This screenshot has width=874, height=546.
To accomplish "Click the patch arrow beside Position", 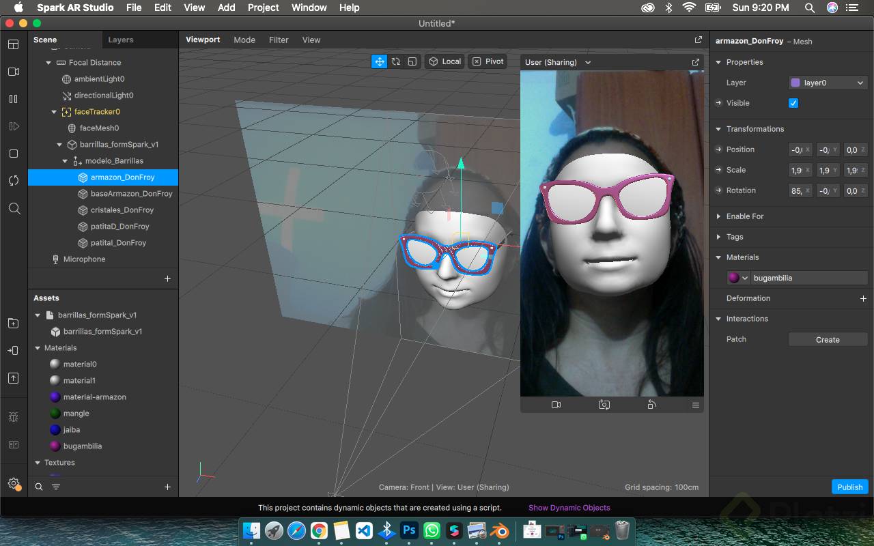I will (718, 149).
